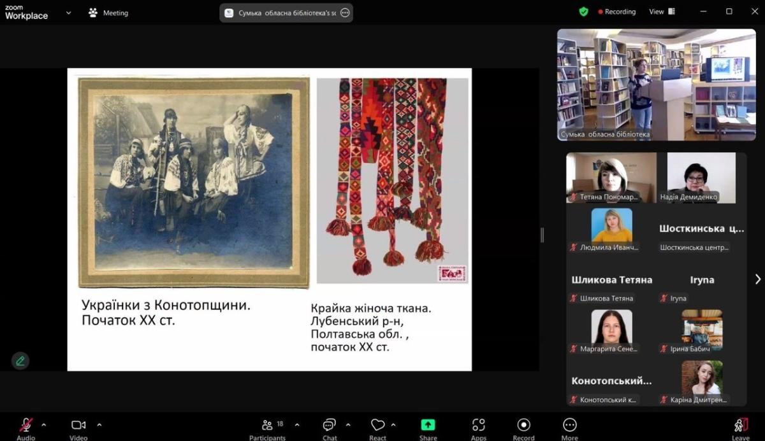765x441 pixels.
Task: Expand the audio options chevron
Action: pos(43,424)
